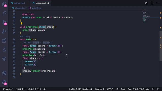Image resolution: width=162 pixels, height=91 pixels.
Task: Open the Testing flask view
Action: tap(4, 50)
